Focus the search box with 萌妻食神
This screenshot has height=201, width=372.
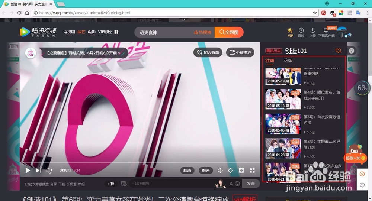tap(164, 32)
